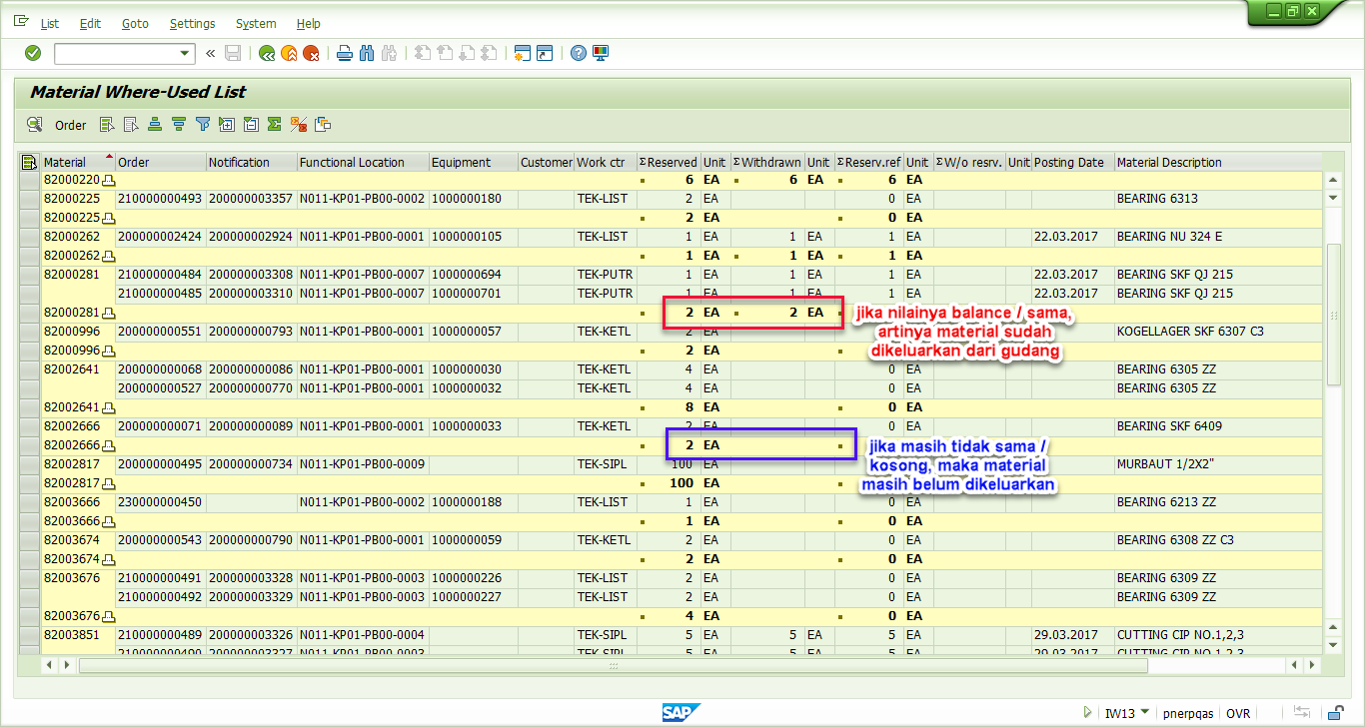
Task: Open the Help question mark icon
Action: [x=578, y=53]
